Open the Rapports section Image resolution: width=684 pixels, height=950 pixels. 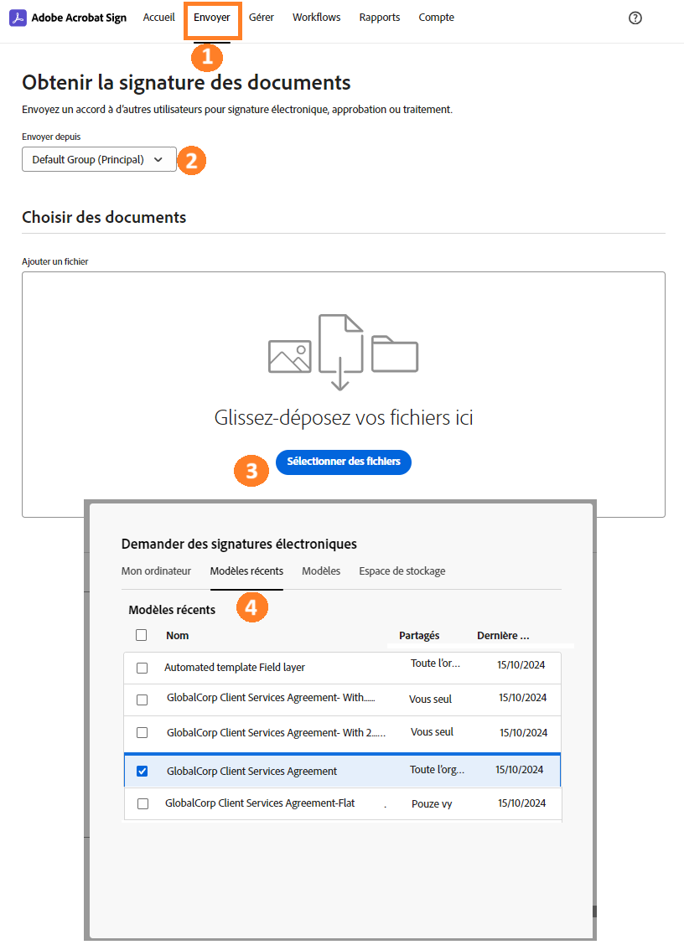379,17
